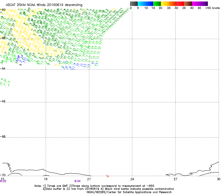Click the '18' longitude axis label
Screen dimensions: 221x194
click(46, 179)
